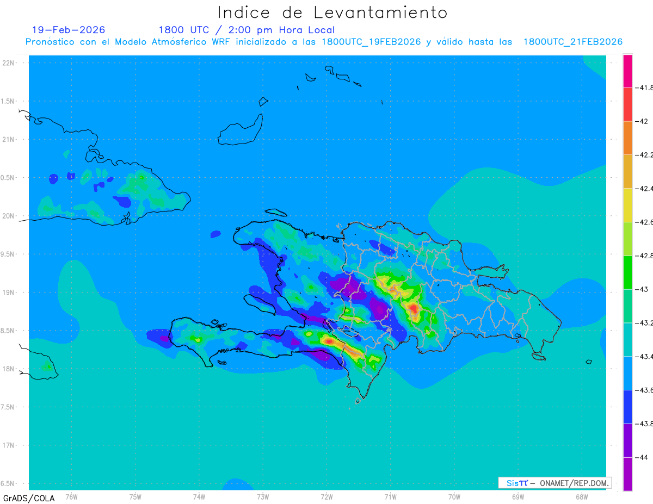Click the lime swatch between -42.6 and -42.8
This screenshot has height=504, width=653.
tap(627, 239)
